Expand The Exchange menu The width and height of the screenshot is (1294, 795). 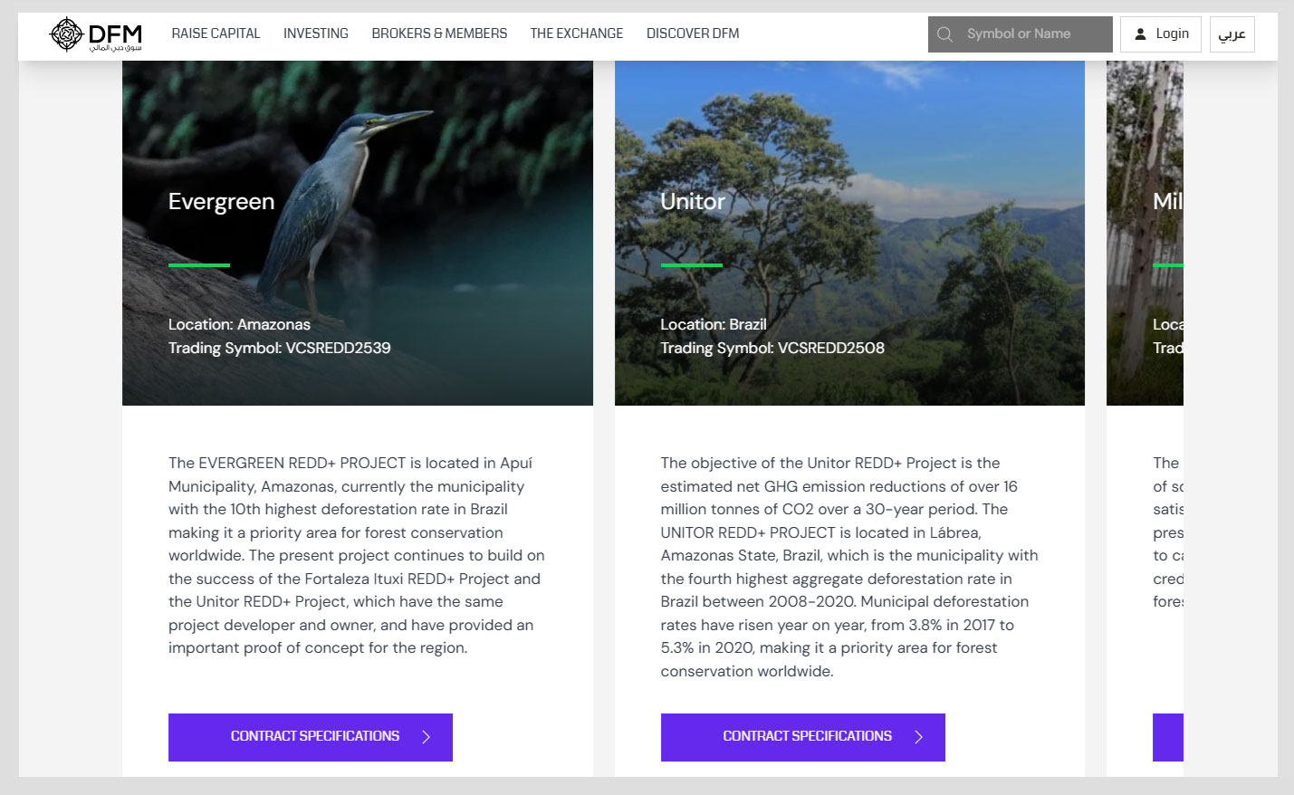click(576, 34)
